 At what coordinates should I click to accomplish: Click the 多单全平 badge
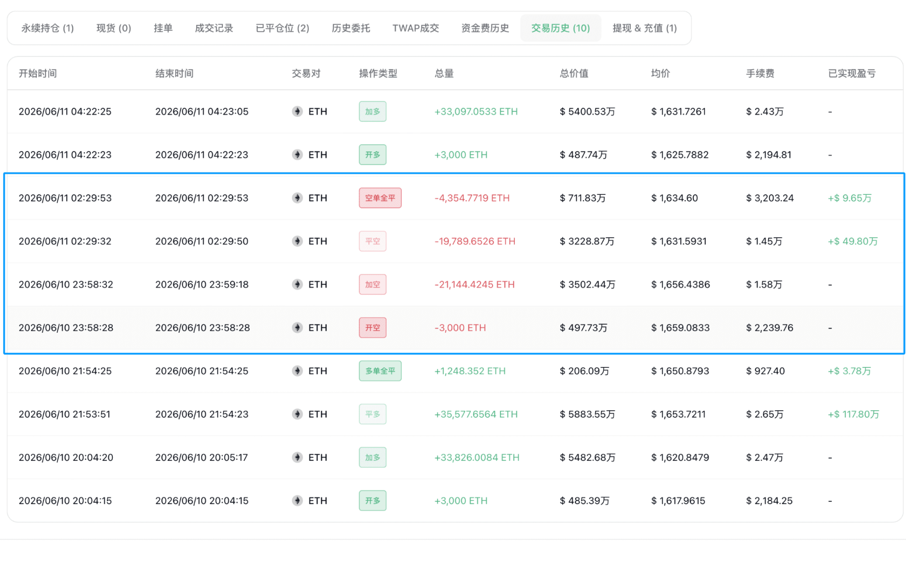coord(380,370)
